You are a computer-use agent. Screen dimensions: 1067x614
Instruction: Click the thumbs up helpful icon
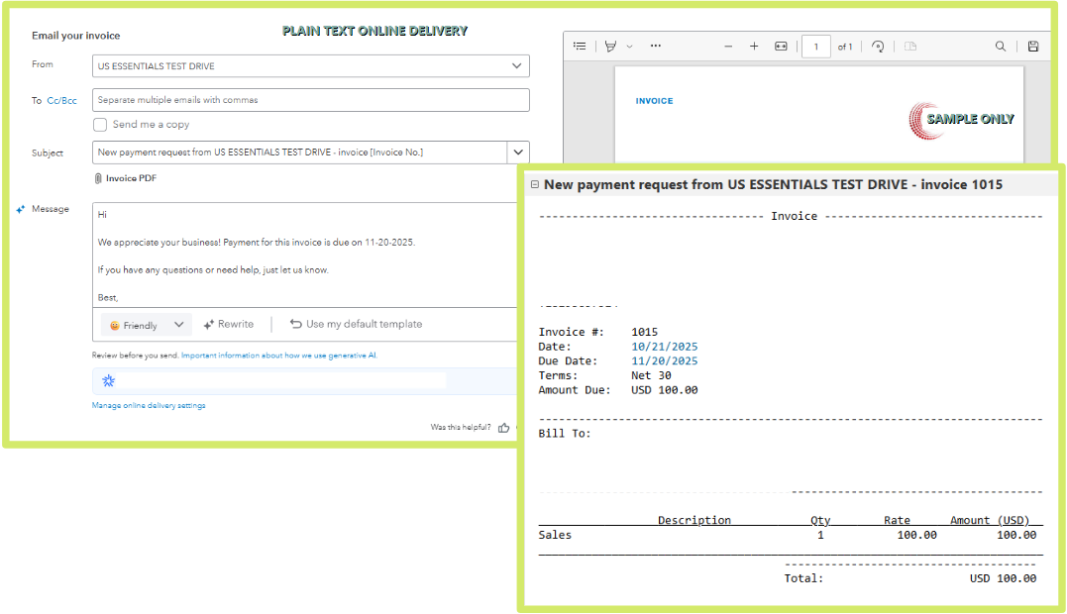pyautogui.click(x=503, y=428)
